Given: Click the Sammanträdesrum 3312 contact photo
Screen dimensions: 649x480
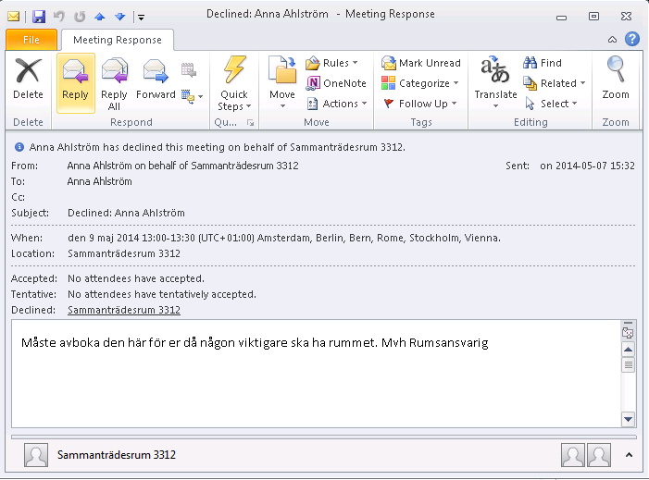Looking at the screenshot, I should pyautogui.click(x=36, y=455).
